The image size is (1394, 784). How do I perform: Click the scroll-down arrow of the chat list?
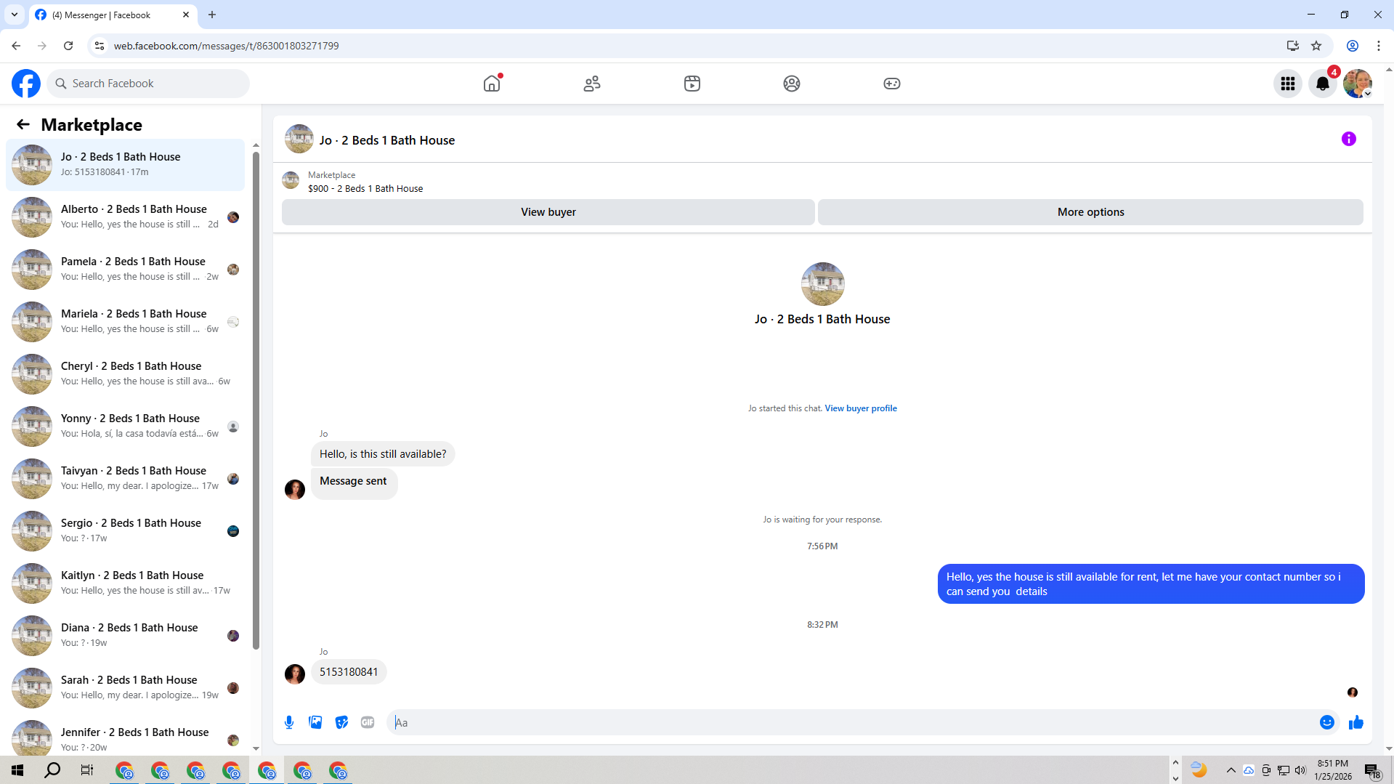click(x=256, y=748)
